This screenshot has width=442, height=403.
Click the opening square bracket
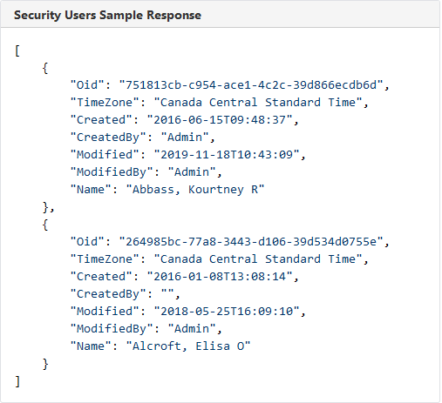17,50
